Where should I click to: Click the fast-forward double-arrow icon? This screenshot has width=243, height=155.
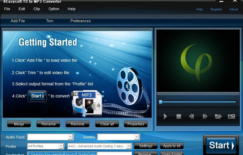click(205, 116)
